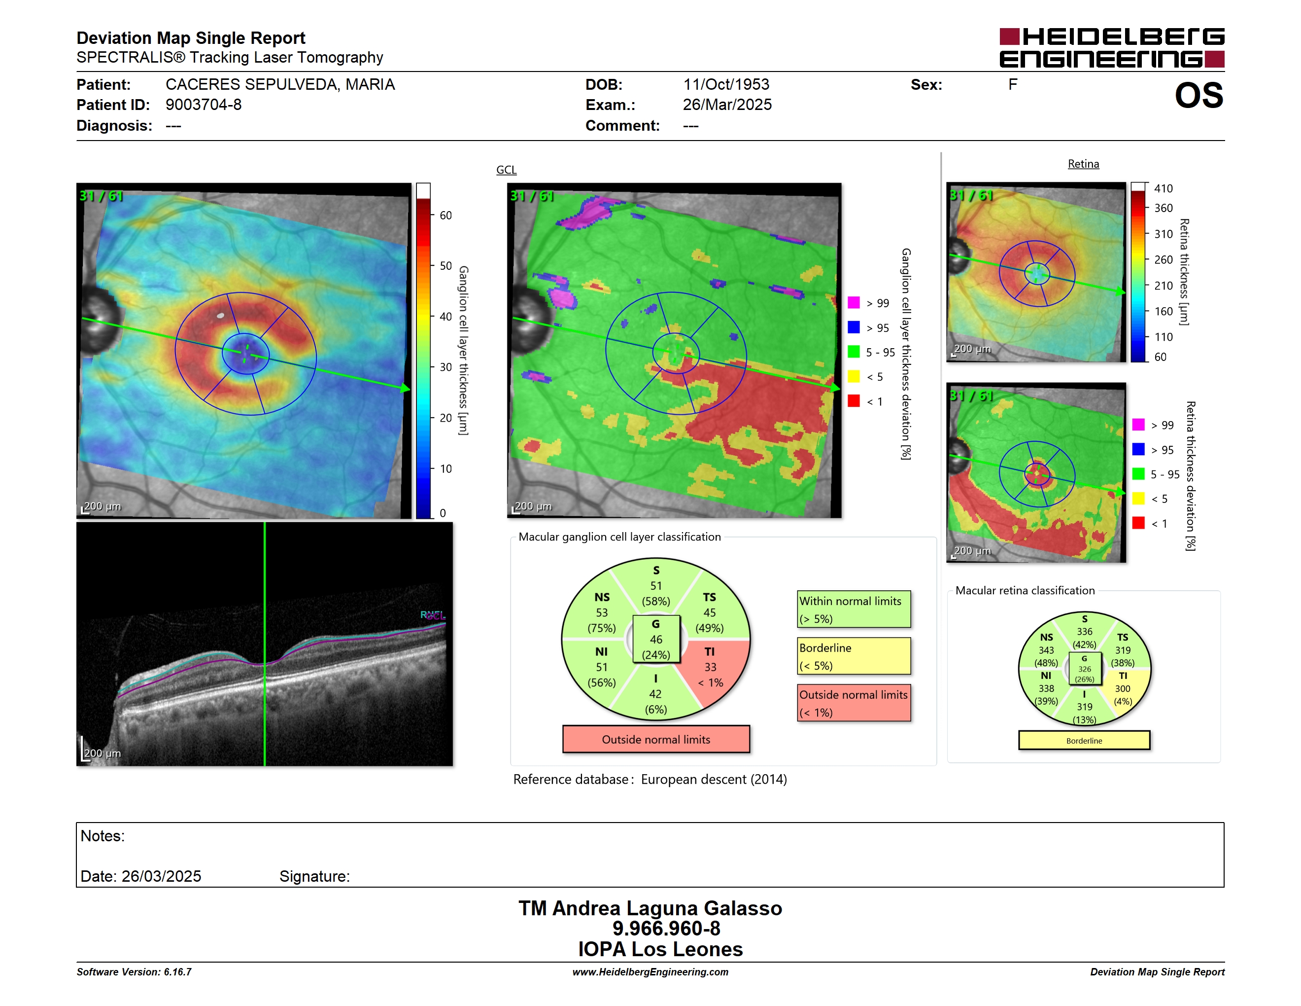Screen dimensions: 1301x1006
Task: Click the red < 1 GCL legend swatch
Action: click(x=854, y=401)
